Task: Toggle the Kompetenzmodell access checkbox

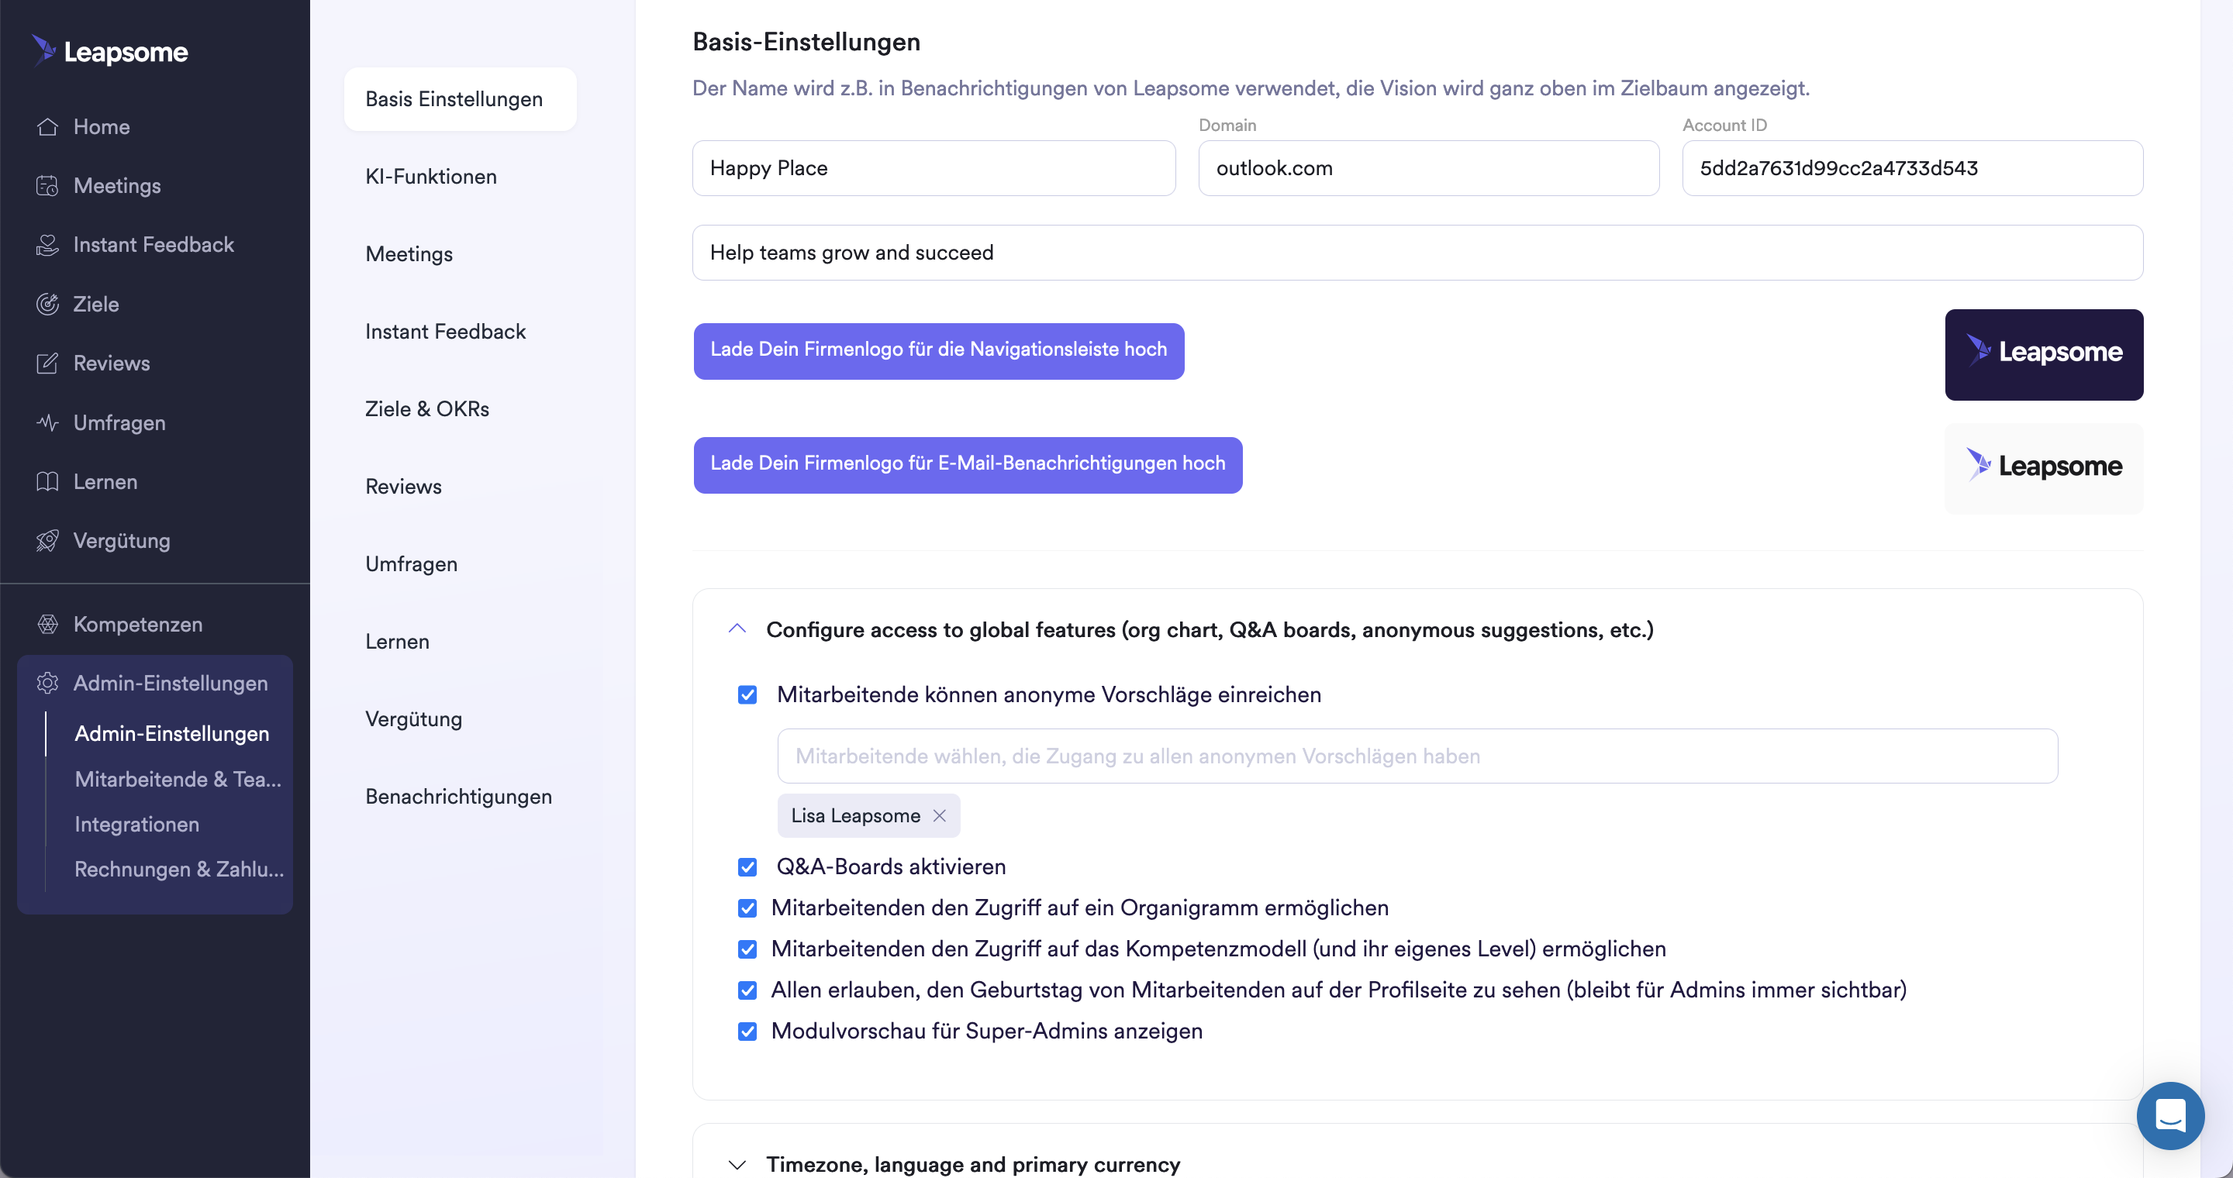Action: pos(747,949)
